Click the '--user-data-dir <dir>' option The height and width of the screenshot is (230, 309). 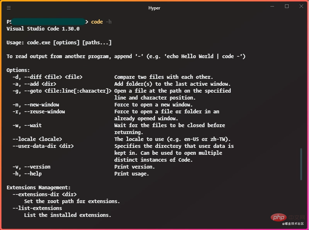(43, 146)
